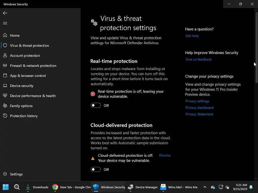Open Settings in the sidebar
This screenshot has height=193, width=258.
point(16,174)
